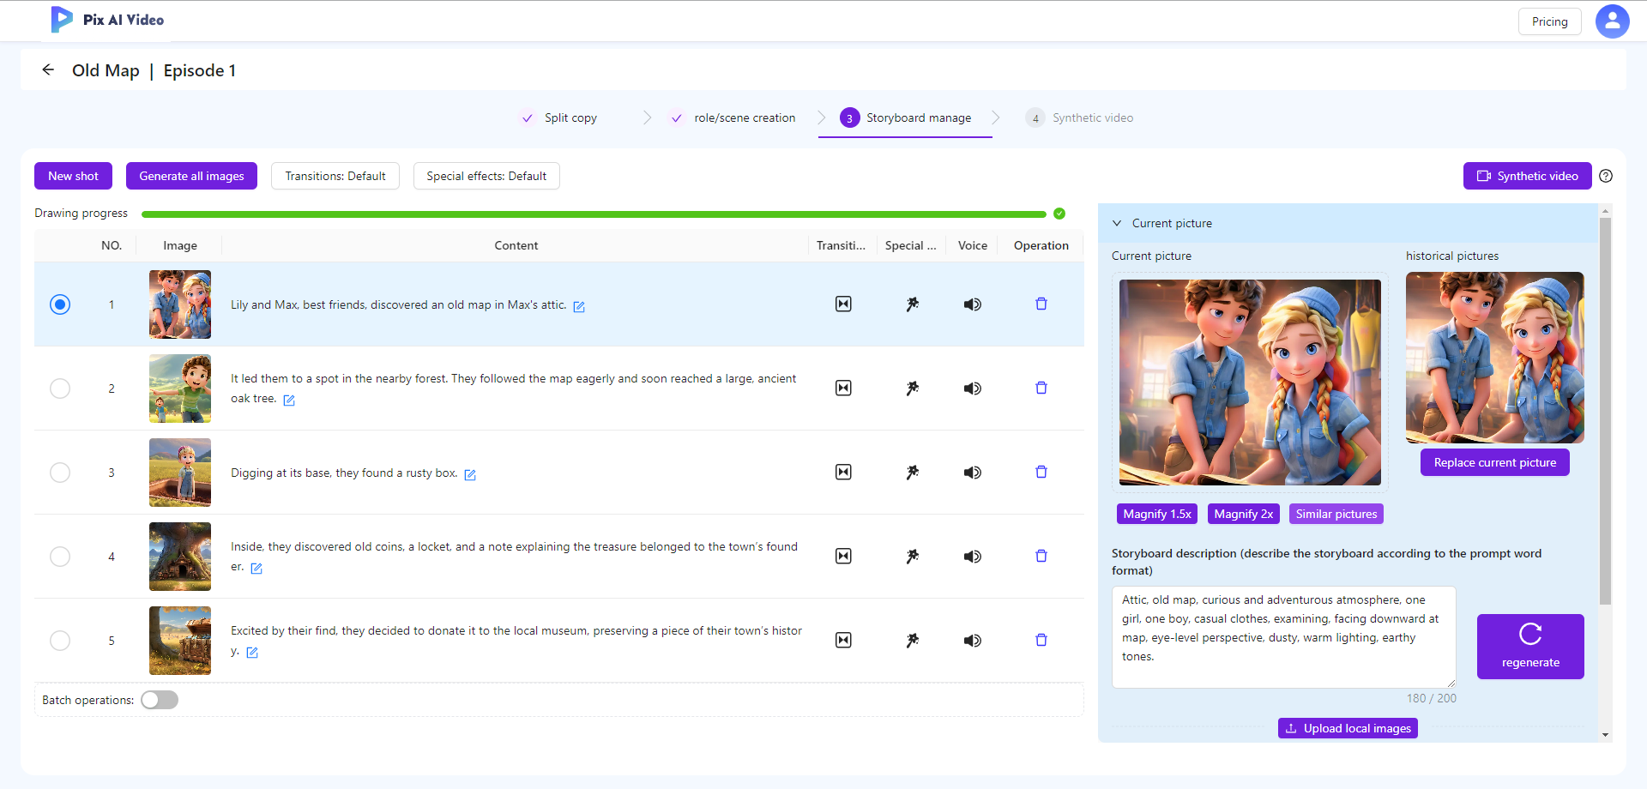This screenshot has height=789, width=1647.
Task: Edit the 'oak tree' shot content
Action: tap(289, 401)
